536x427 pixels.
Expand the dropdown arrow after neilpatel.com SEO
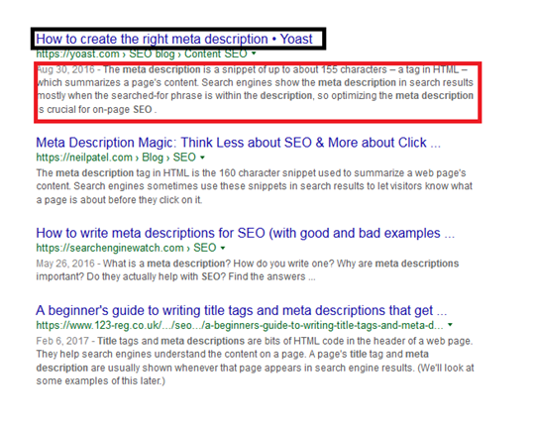click(202, 158)
